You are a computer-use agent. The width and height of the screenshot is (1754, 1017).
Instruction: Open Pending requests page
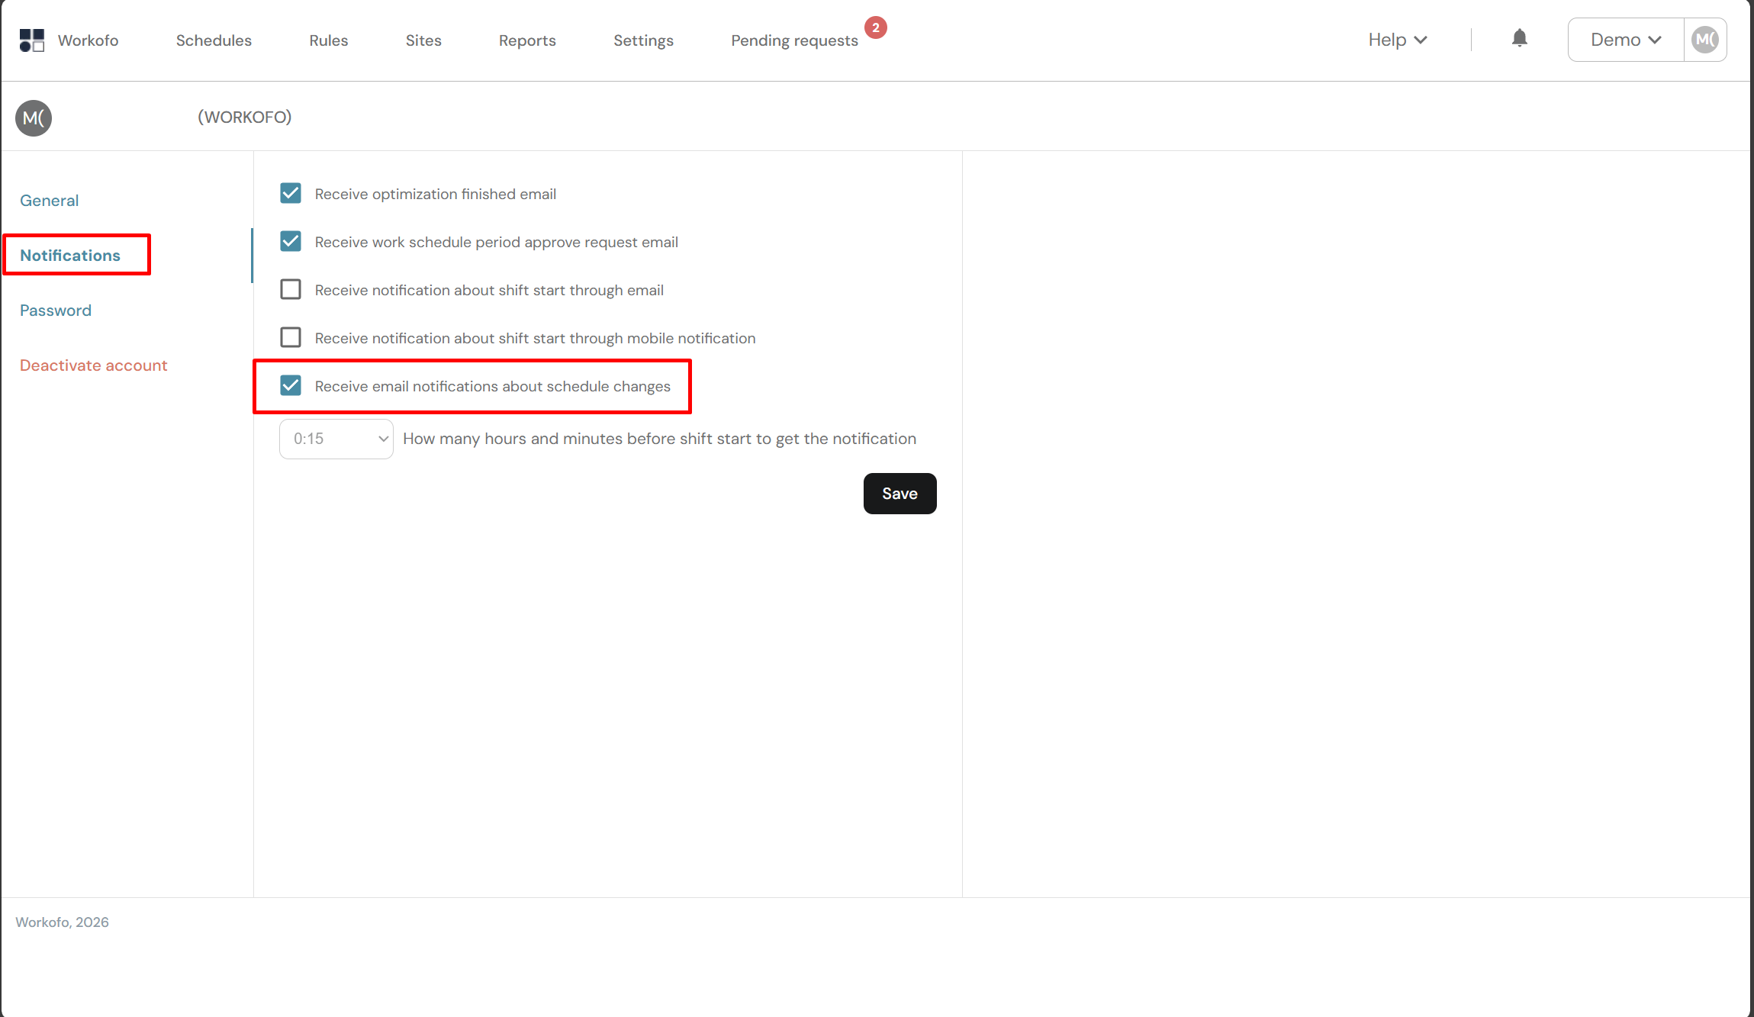click(794, 40)
